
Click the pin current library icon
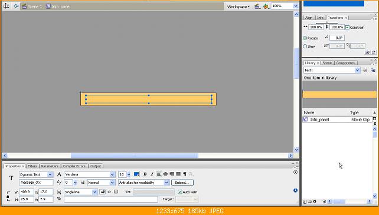[365, 70]
